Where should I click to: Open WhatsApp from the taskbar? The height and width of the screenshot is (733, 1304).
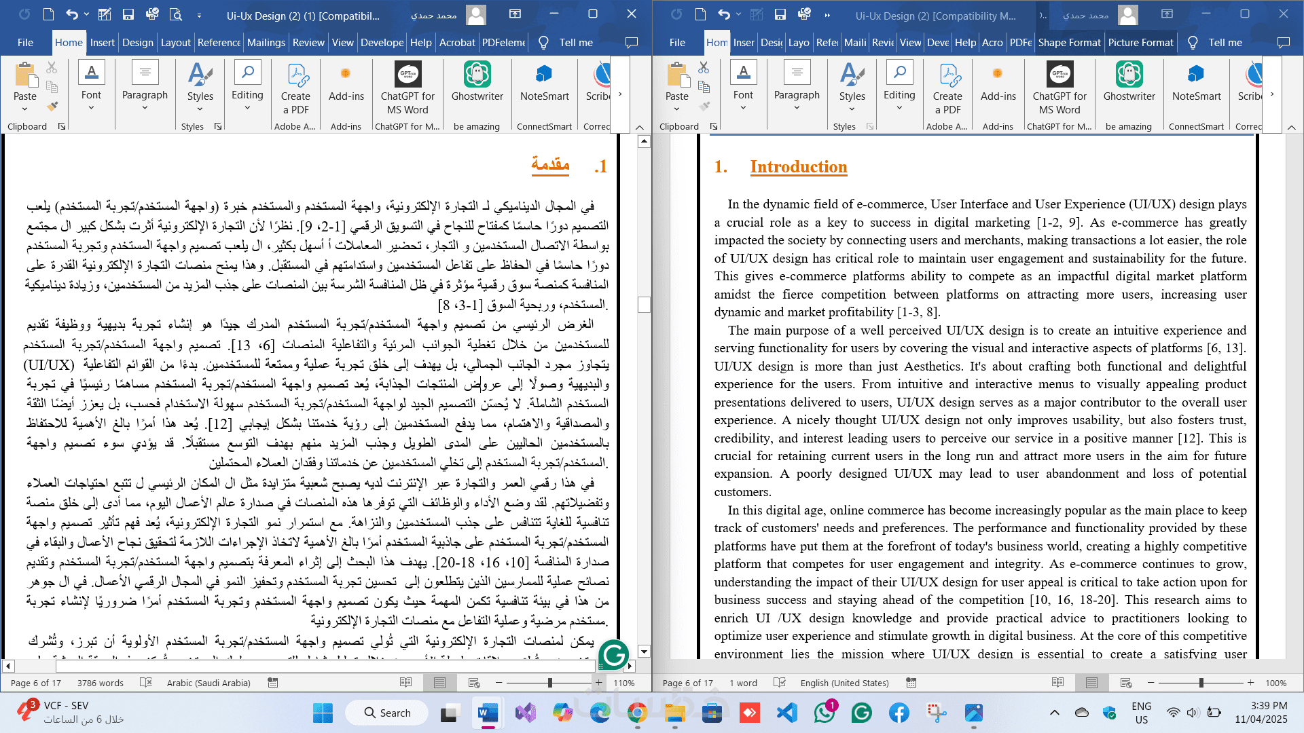pos(824,713)
